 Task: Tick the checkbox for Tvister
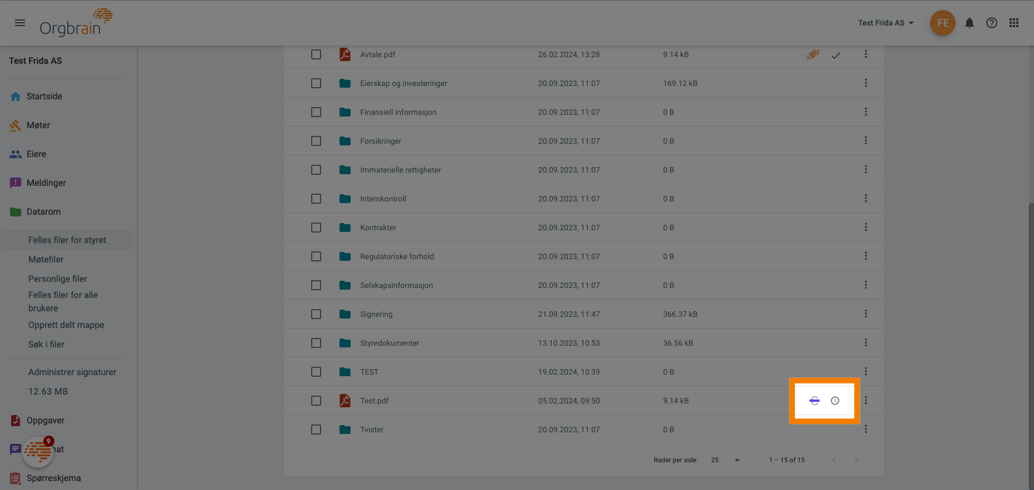[x=316, y=430]
